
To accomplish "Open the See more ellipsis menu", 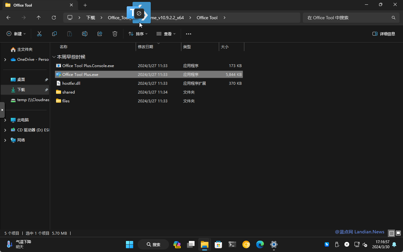I will [x=189, y=34].
